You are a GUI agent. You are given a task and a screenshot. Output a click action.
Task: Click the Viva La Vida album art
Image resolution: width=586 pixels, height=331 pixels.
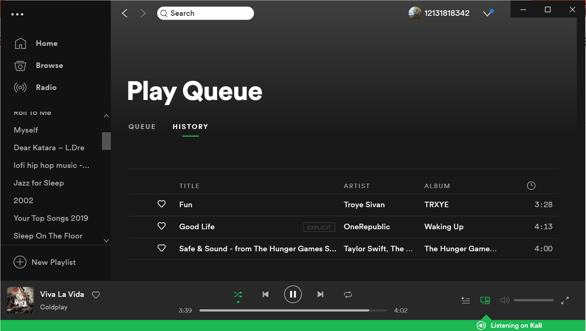[20, 300]
